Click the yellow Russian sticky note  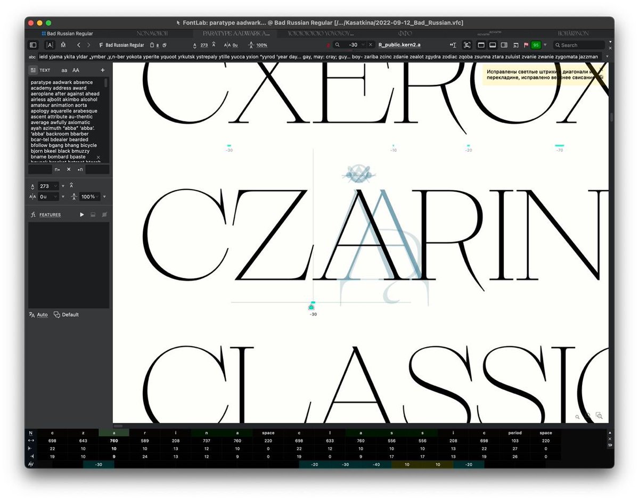tap(545, 74)
